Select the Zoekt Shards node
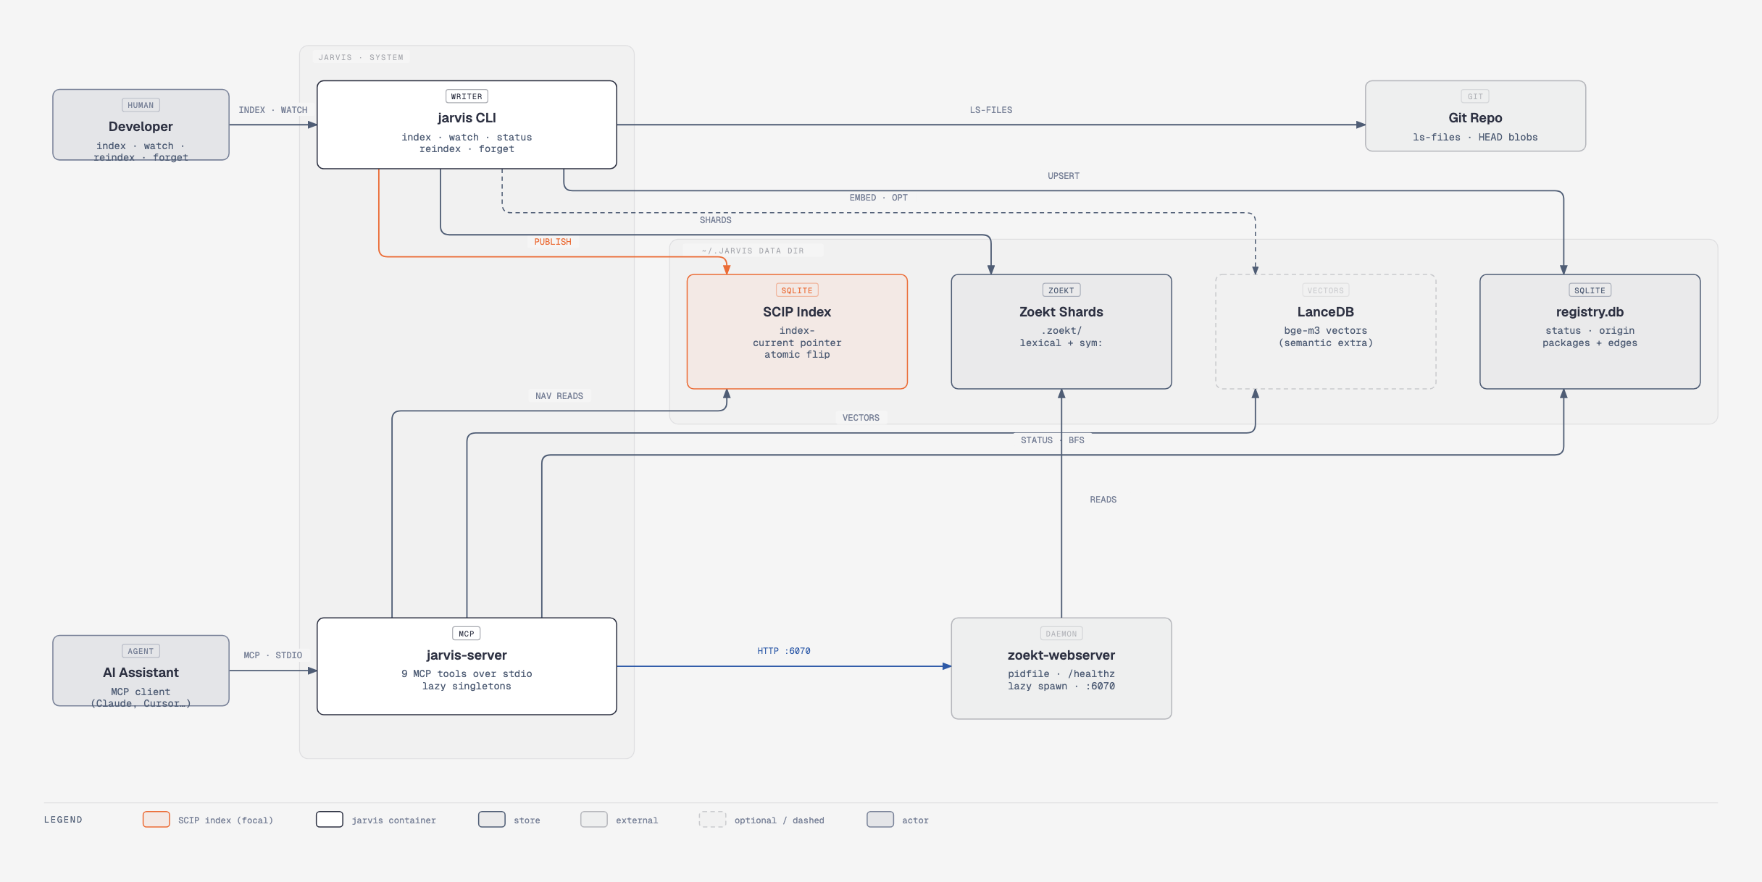Screen dimensions: 1762x882 [x=1061, y=332]
